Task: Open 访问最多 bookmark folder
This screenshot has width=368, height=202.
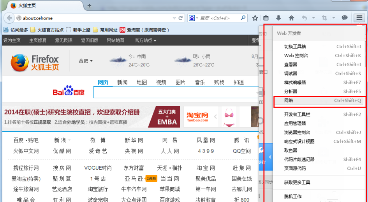Action: click(16, 30)
